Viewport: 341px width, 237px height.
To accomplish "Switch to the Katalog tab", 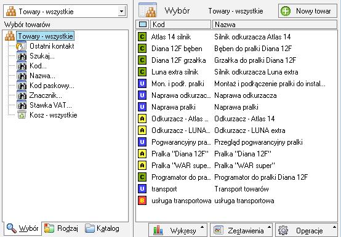I will click(x=102, y=228).
